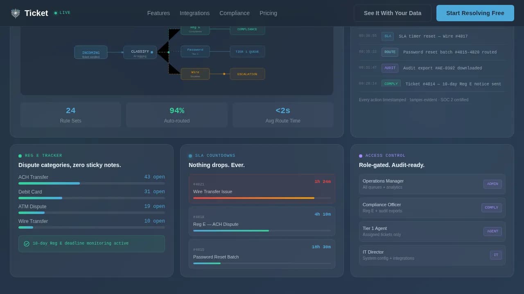Select the IT badge beside IT Director
Image resolution: width=524 pixels, height=294 pixels.
(496, 255)
